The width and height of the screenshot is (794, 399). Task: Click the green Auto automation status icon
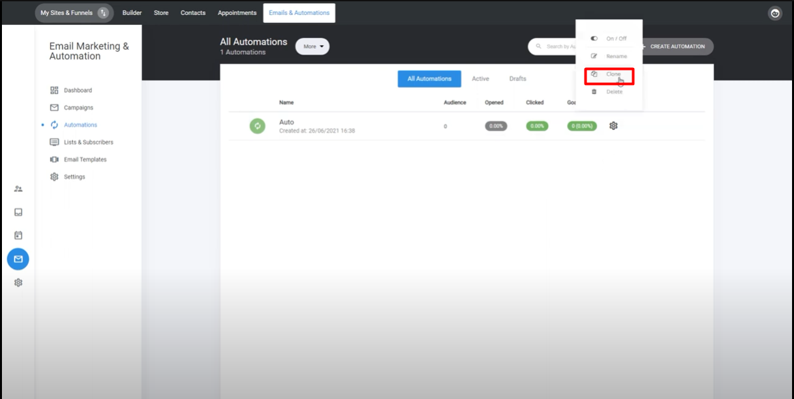[x=257, y=126]
